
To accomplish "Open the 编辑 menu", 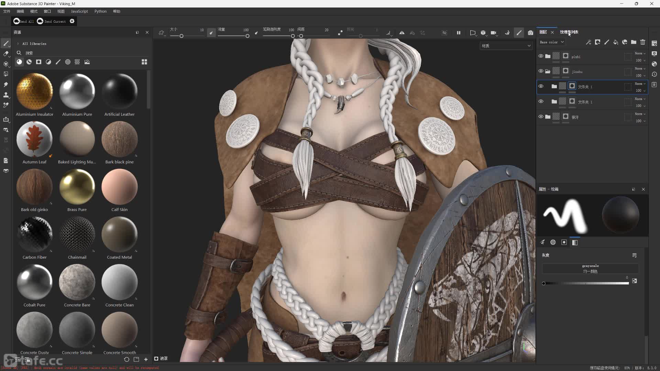I will click(x=20, y=11).
